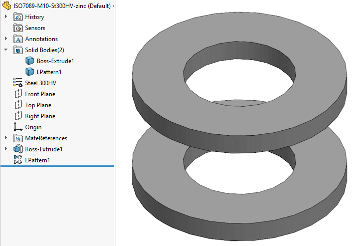
Task: Collapse the Solid Bodies(2) folder arrow
Action: [x=6, y=50]
